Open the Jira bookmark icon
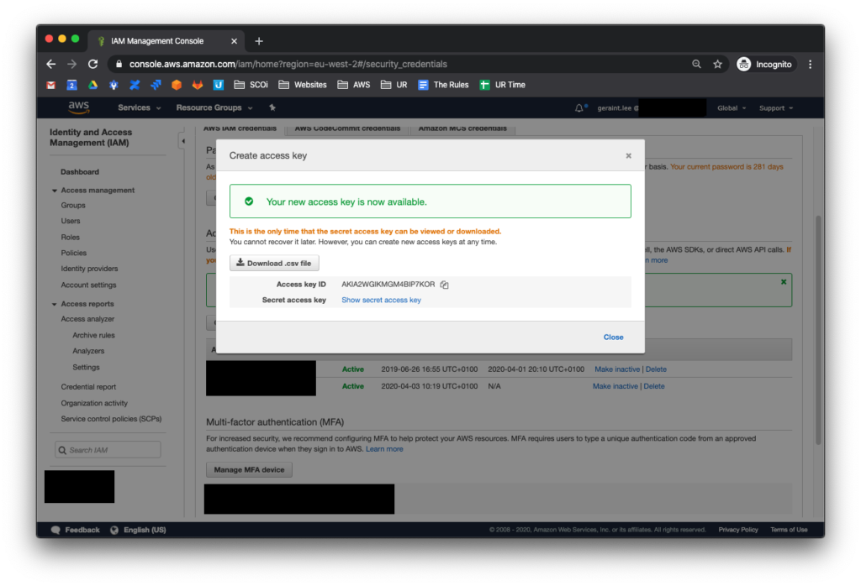861x586 pixels. [156, 85]
